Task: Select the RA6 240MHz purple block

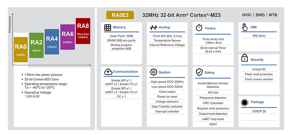Action: pos(67,37)
